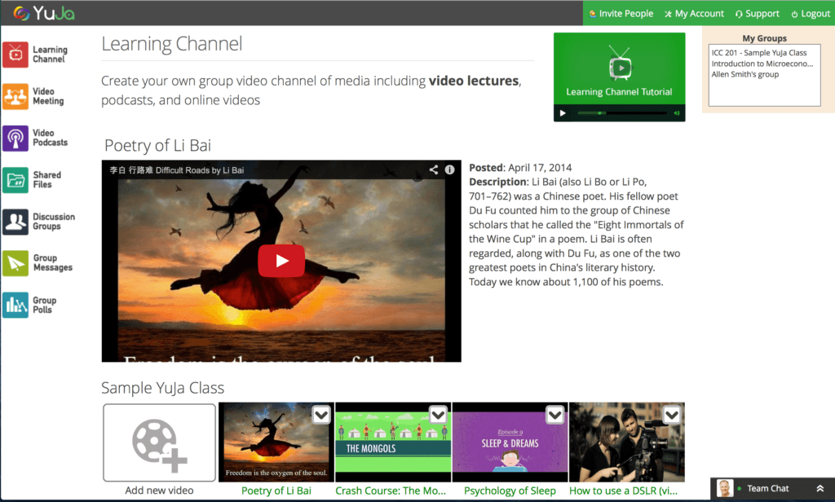
Task: Open the Learning Channel sidebar icon
Action: click(15, 55)
